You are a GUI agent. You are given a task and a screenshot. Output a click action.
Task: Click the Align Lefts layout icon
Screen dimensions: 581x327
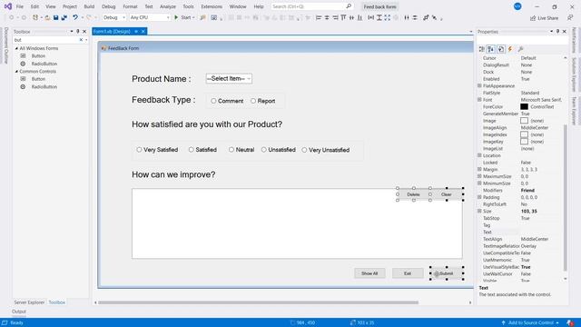319,17
